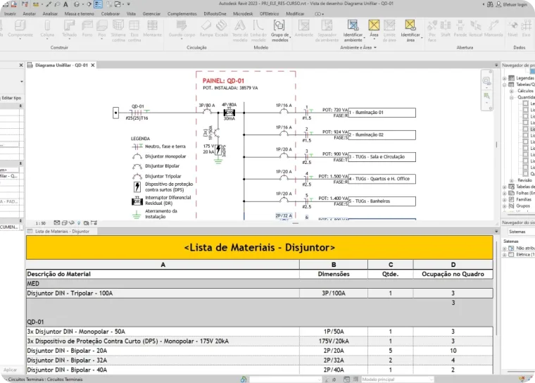Select the Piso tool
This screenshot has width=535, height=383.
(101, 29)
